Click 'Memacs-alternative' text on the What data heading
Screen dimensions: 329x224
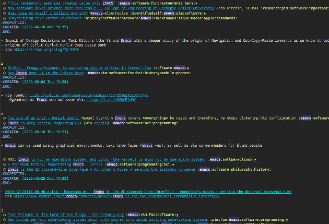point(109,13)
